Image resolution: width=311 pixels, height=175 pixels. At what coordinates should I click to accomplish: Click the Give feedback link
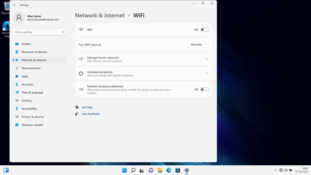90,114
